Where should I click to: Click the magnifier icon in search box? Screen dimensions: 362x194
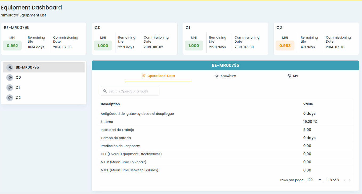point(105,91)
